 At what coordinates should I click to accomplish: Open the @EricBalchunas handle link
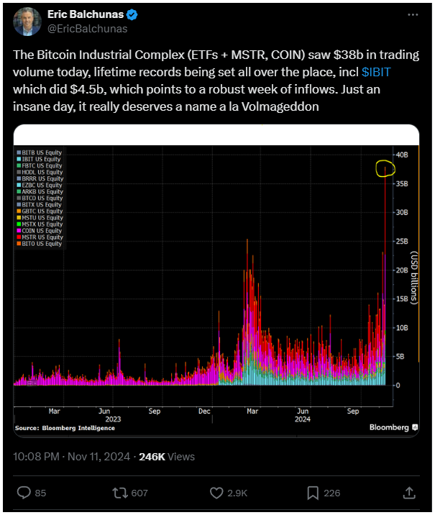click(x=87, y=29)
